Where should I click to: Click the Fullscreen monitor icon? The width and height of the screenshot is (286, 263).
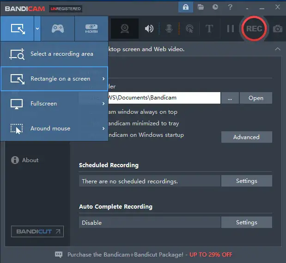pos(17,104)
